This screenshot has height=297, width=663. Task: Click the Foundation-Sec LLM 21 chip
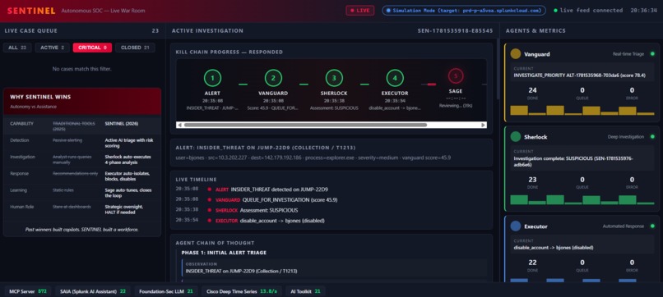[x=166, y=291]
